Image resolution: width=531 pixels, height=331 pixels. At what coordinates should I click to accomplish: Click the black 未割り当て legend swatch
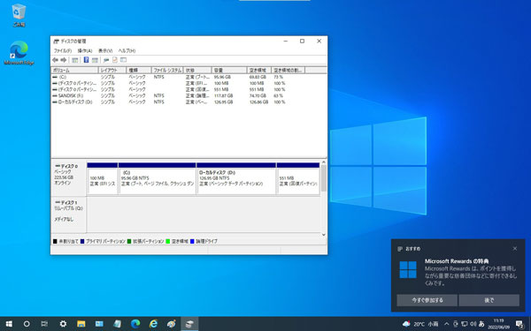(x=55, y=241)
